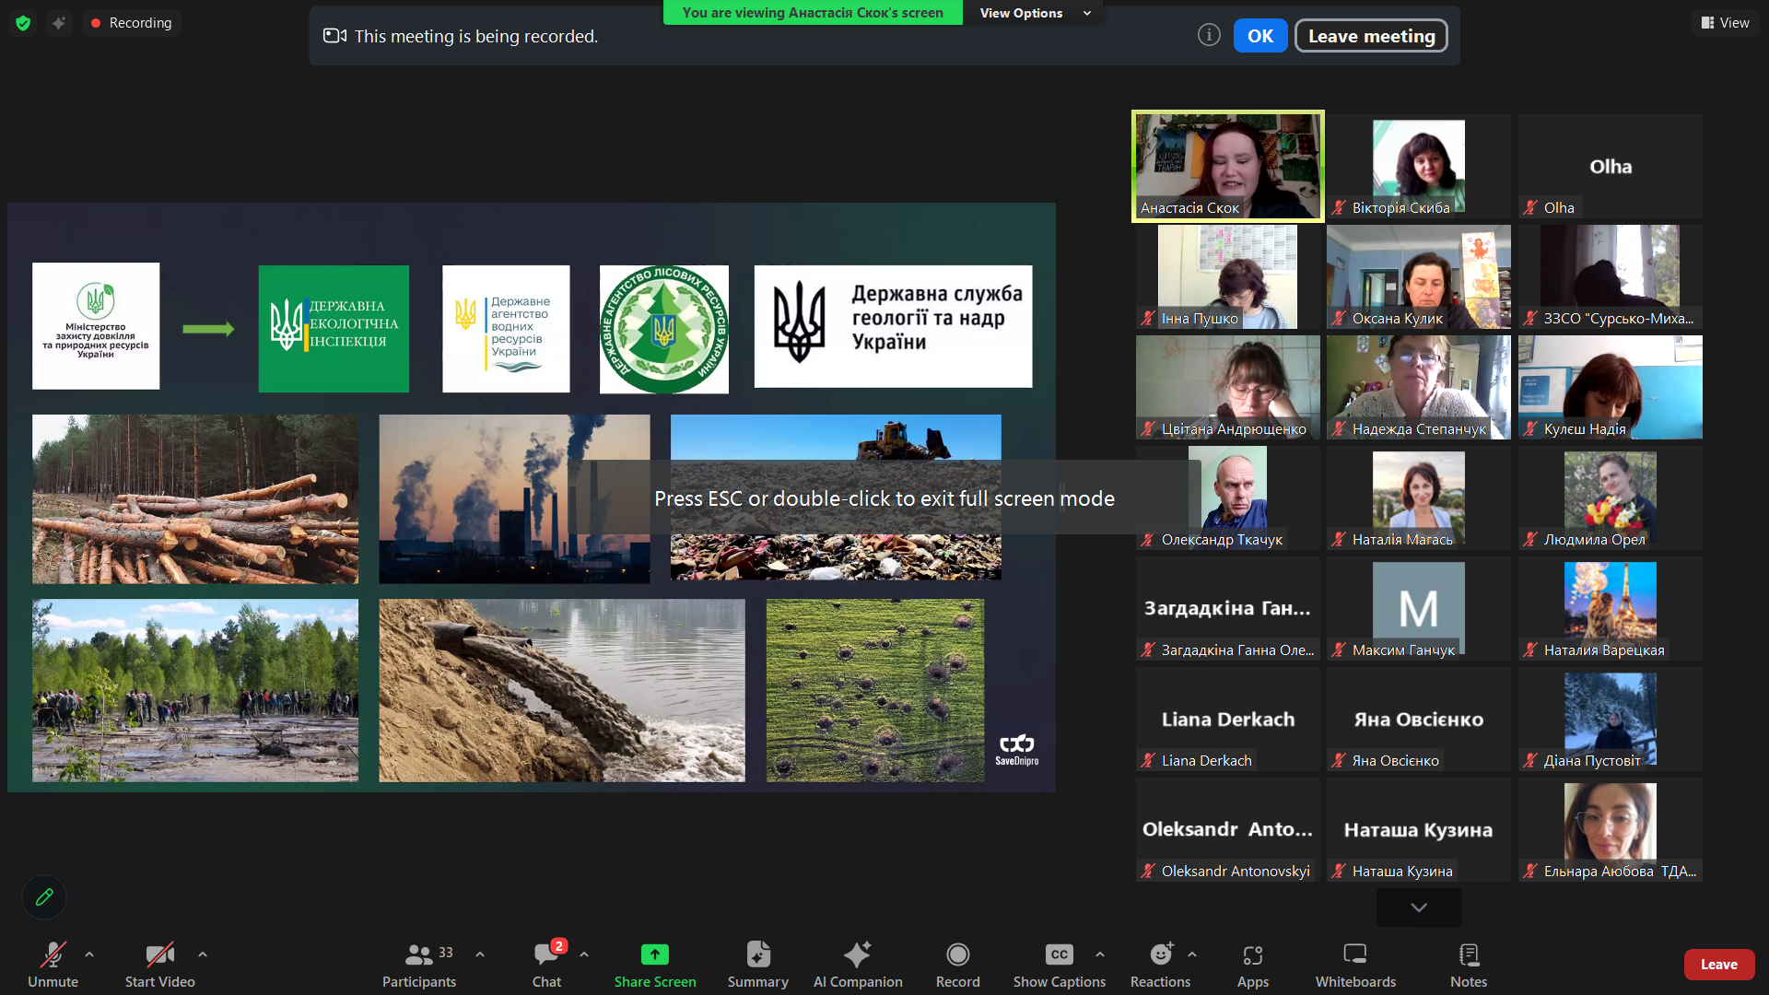
Task: Open the meeting Summary icon
Action: pyautogui.click(x=757, y=955)
